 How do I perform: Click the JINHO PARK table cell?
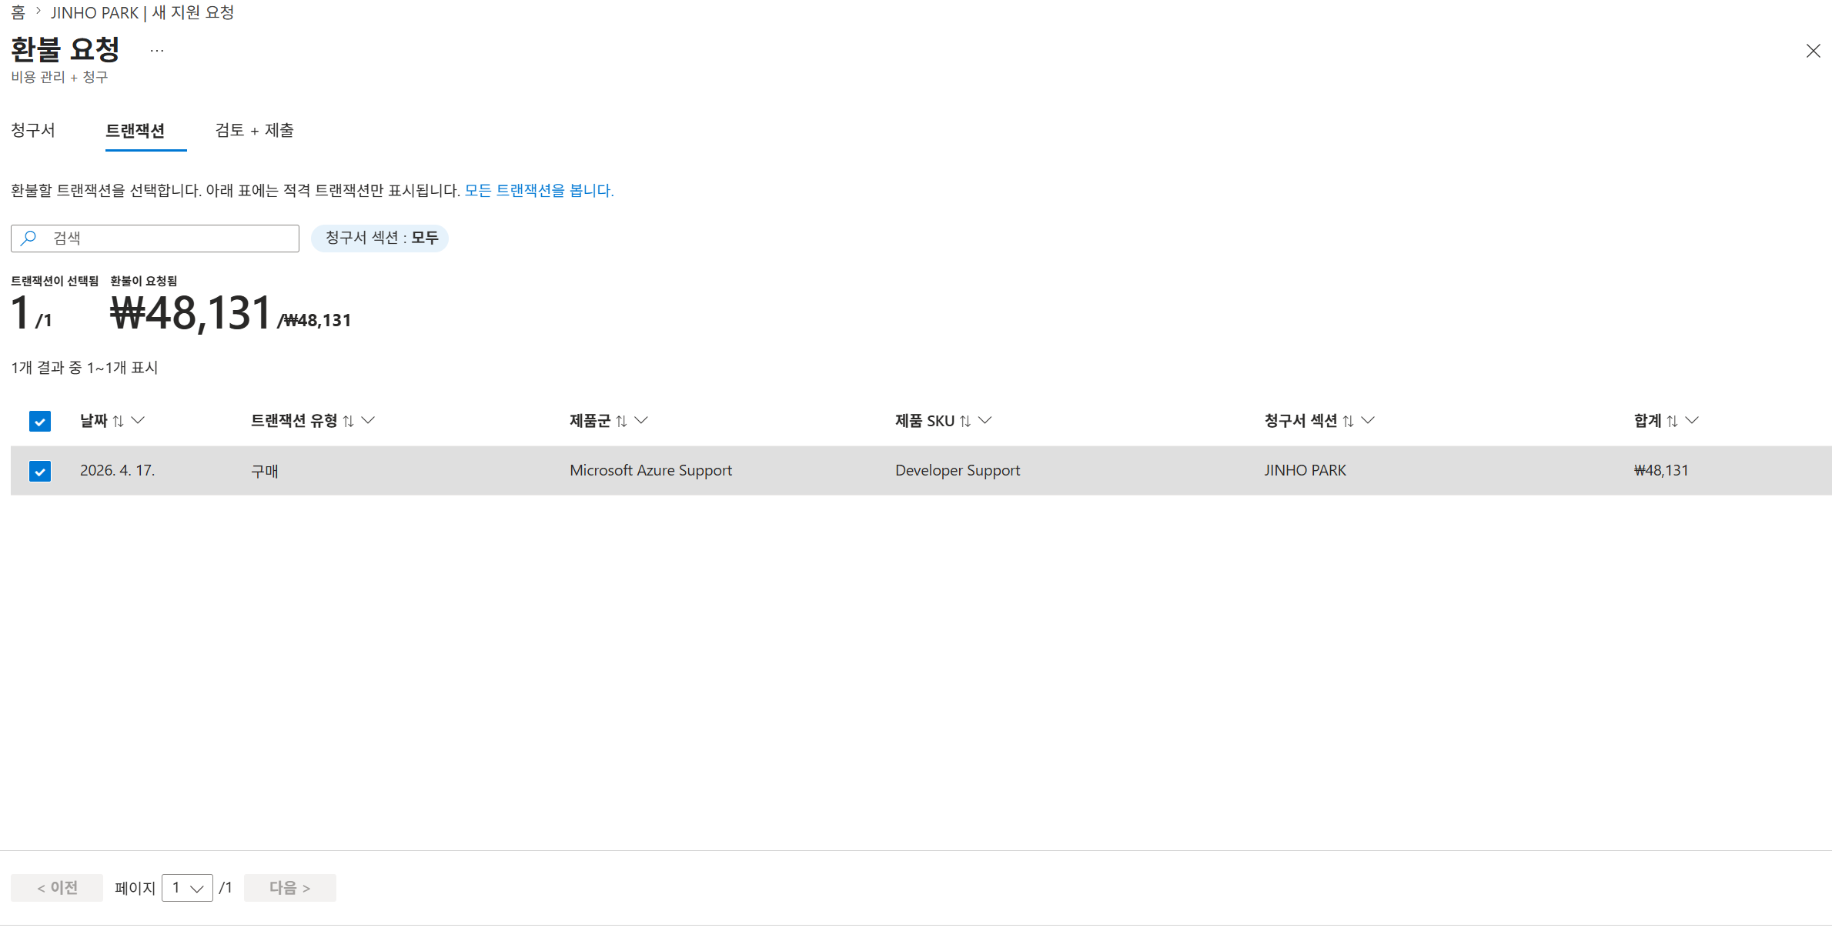click(1305, 470)
